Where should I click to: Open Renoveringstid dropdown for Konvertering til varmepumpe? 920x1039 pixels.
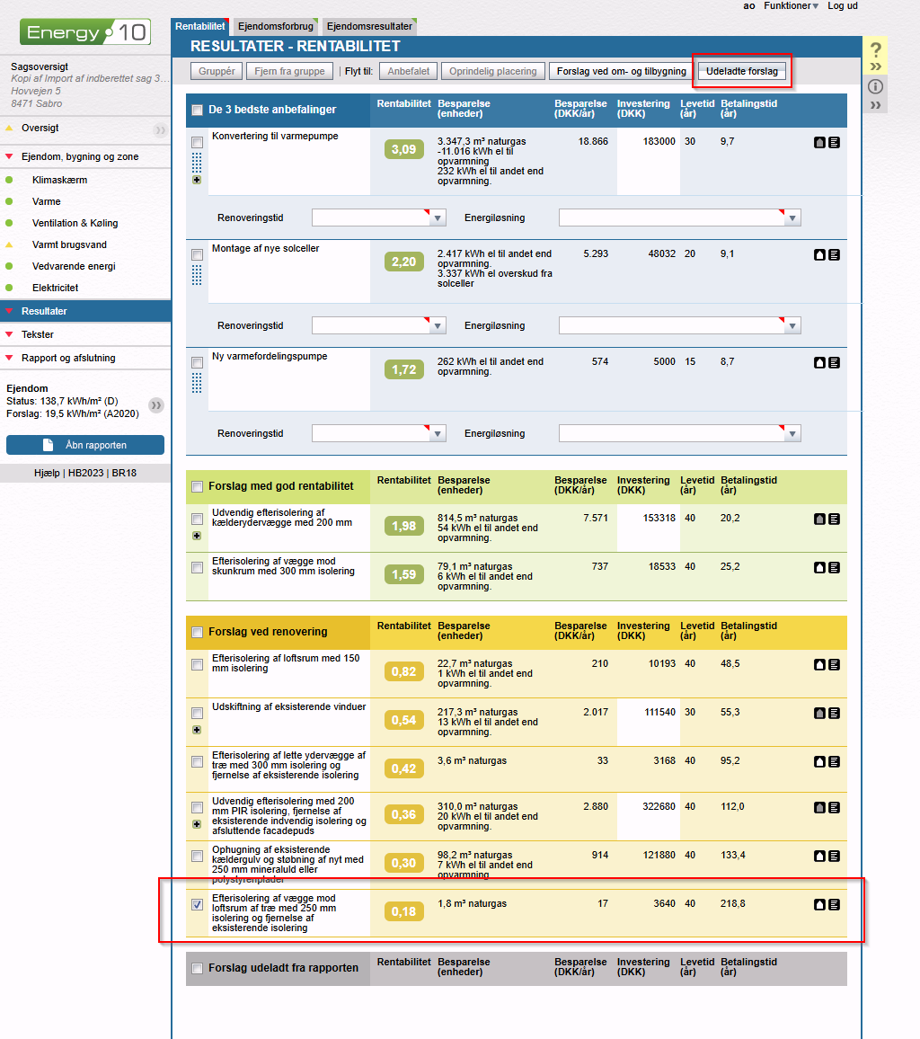point(438,218)
